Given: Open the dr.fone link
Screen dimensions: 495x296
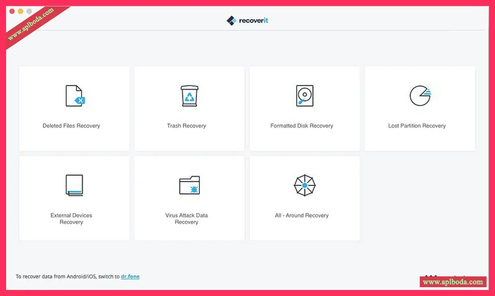Looking at the screenshot, I should tap(130, 276).
